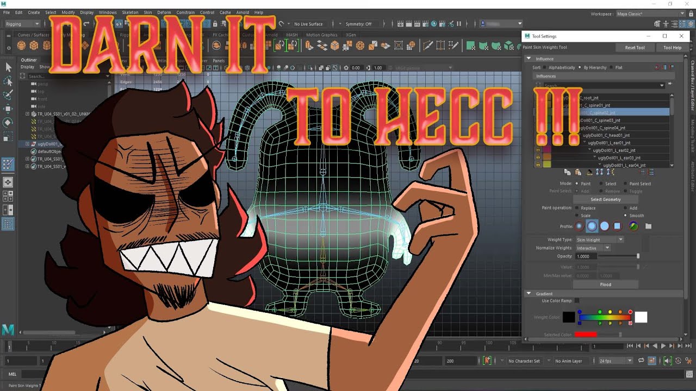Open the Deform menu
Viewport: 696px width, 391px height.
164,12
